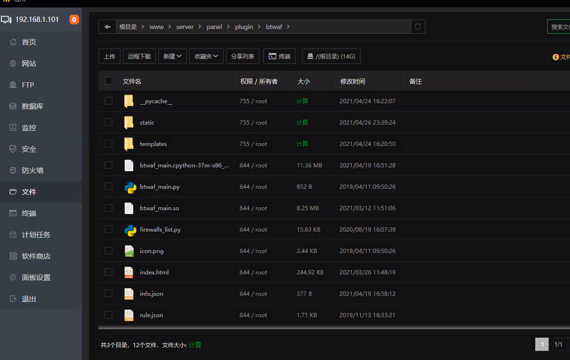Screen dimensions: 570x360
Task: Click the firewalls_list.py Python icon
Action: click(x=130, y=230)
